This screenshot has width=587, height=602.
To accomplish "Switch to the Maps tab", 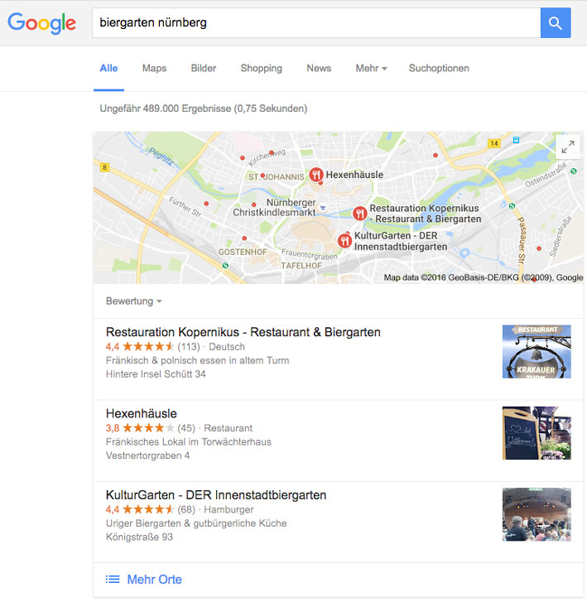I will click(x=154, y=69).
